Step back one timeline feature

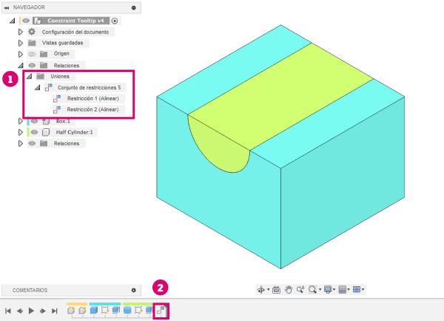coord(19,311)
